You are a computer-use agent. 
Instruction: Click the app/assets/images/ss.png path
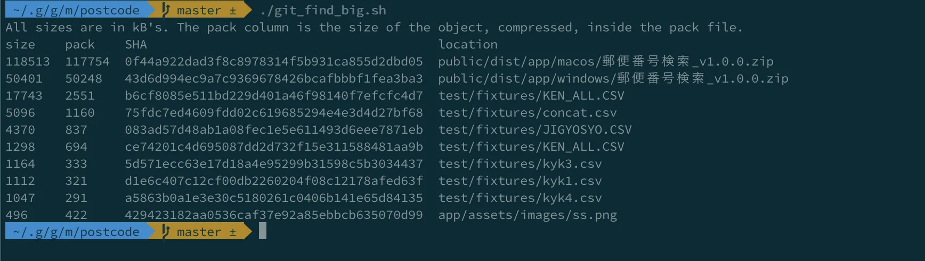[527, 215]
